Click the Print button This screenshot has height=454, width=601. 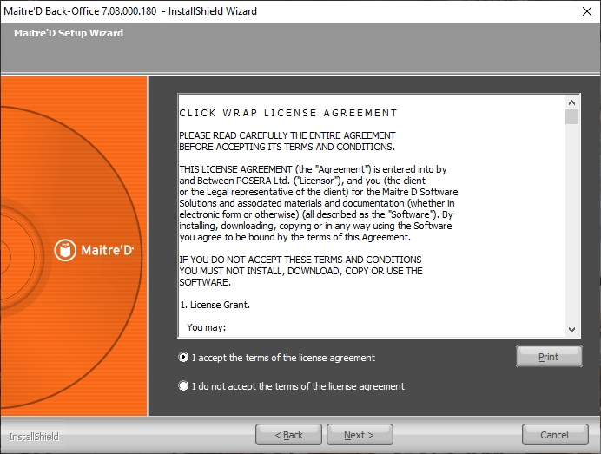click(549, 357)
